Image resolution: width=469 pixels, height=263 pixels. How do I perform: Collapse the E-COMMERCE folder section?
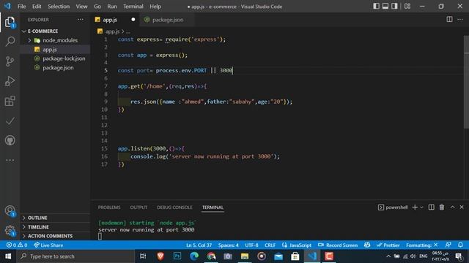coord(56,31)
